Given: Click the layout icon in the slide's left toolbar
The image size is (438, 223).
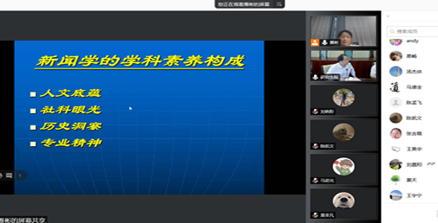Looking at the screenshot, I should (x=9, y=176).
